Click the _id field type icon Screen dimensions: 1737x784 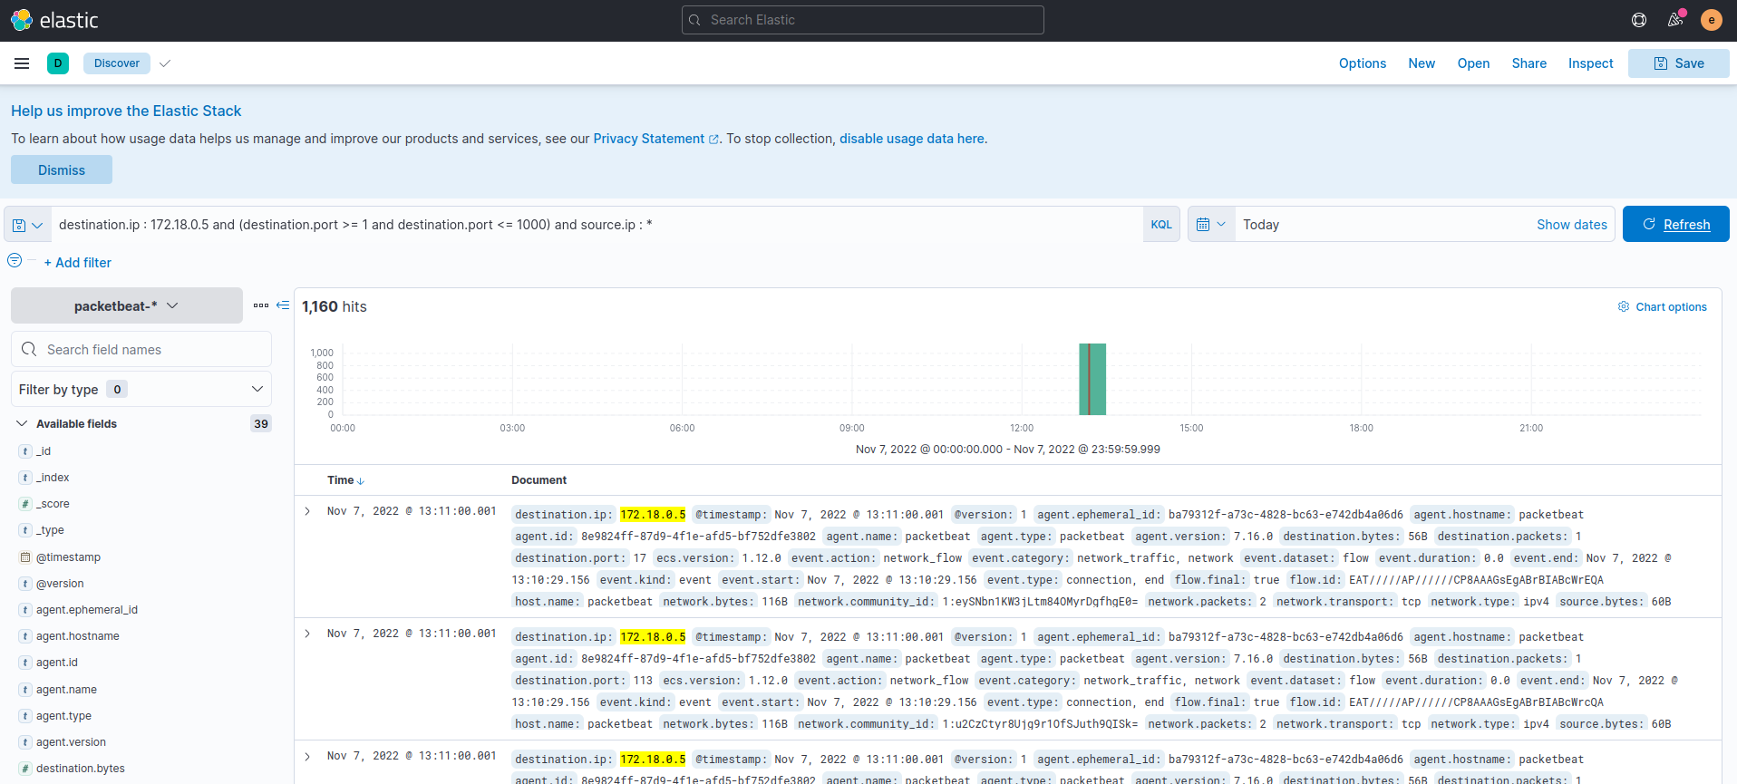[25, 451]
